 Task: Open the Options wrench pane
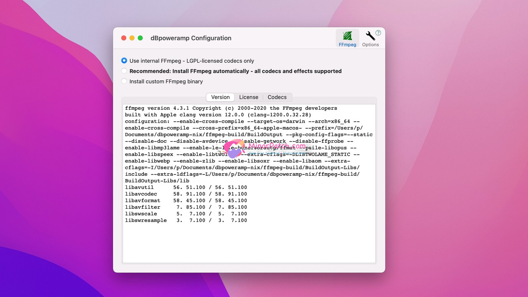370,38
